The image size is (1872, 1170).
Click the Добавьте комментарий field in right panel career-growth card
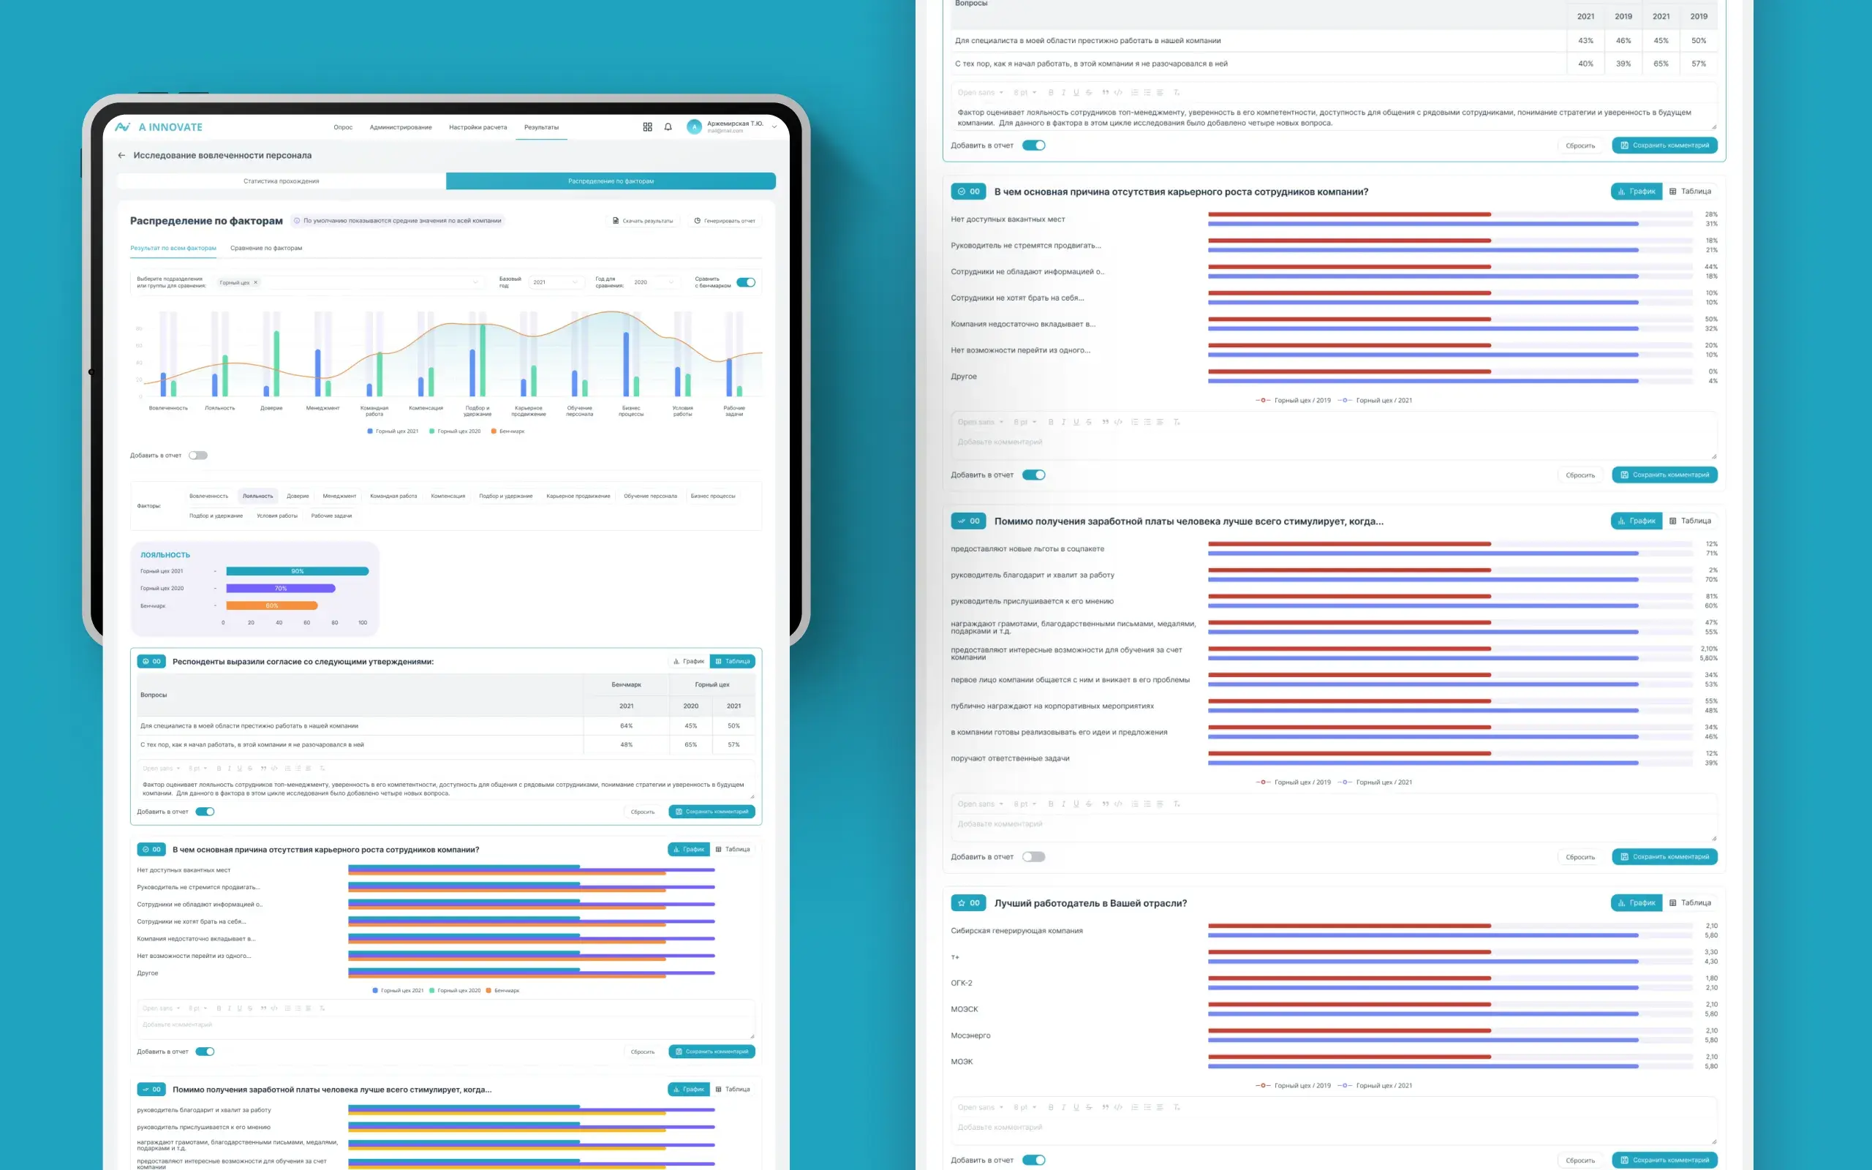point(1334,442)
